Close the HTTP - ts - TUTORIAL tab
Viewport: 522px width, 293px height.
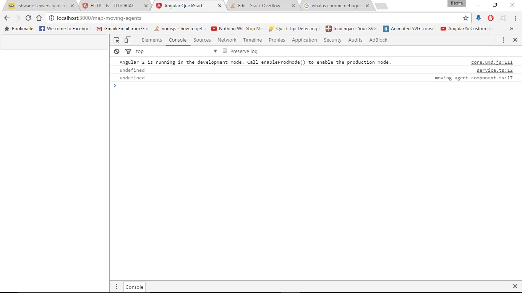point(146,6)
